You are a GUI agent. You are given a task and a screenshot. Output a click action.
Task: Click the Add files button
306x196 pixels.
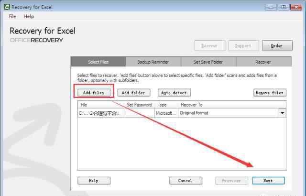(94, 93)
